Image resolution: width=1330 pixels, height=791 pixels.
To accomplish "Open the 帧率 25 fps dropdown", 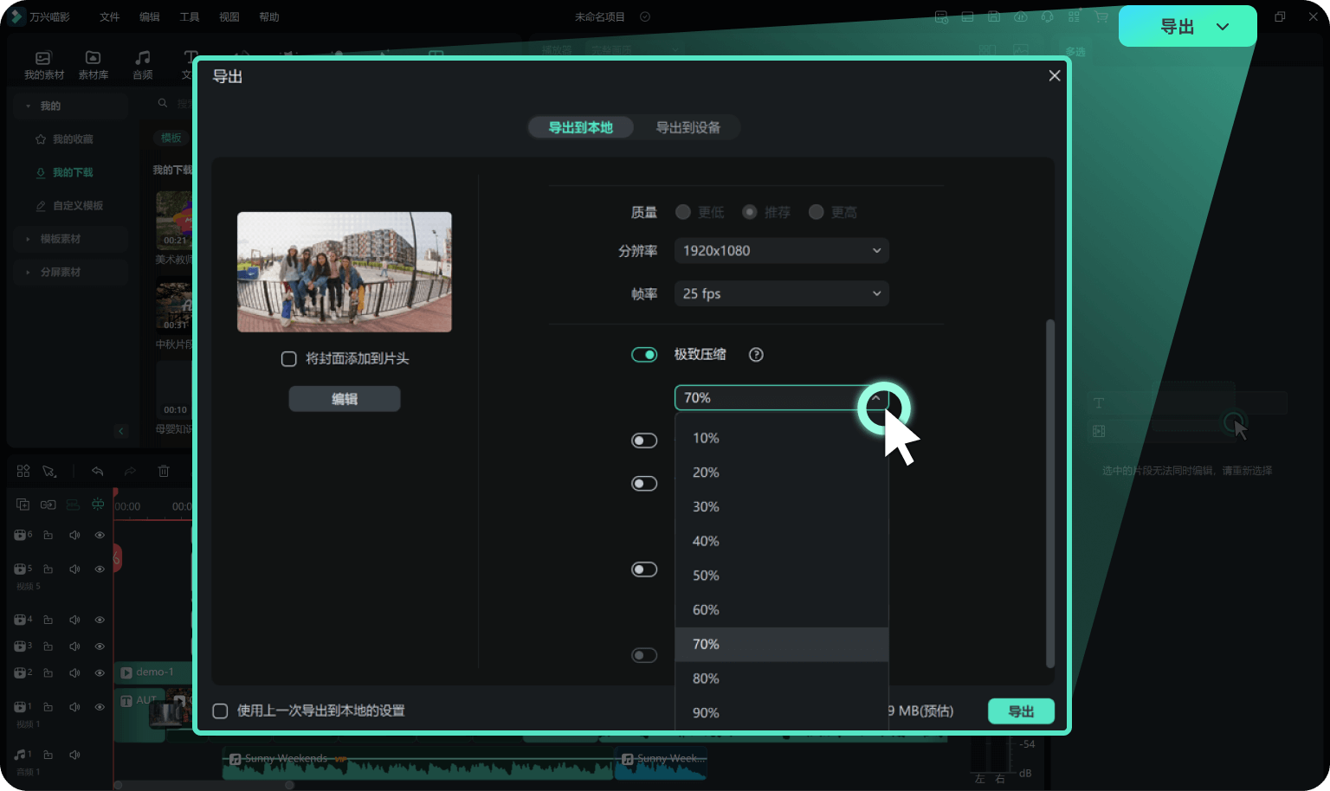I will click(x=781, y=294).
